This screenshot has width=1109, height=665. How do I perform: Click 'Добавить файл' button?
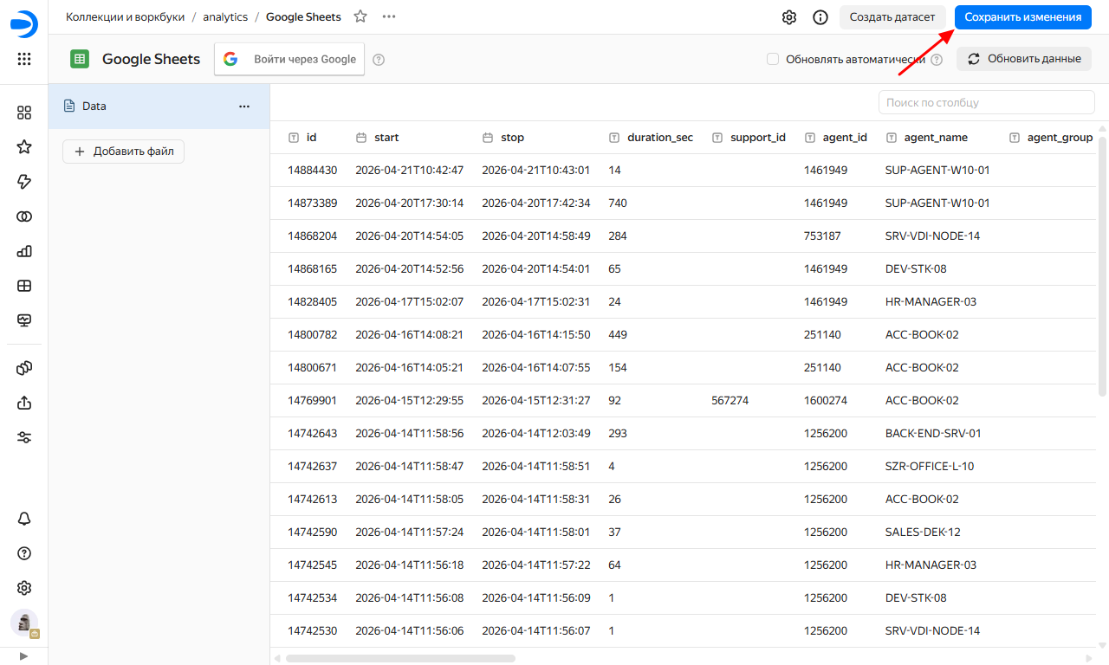pyautogui.click(x=123, y=152)
